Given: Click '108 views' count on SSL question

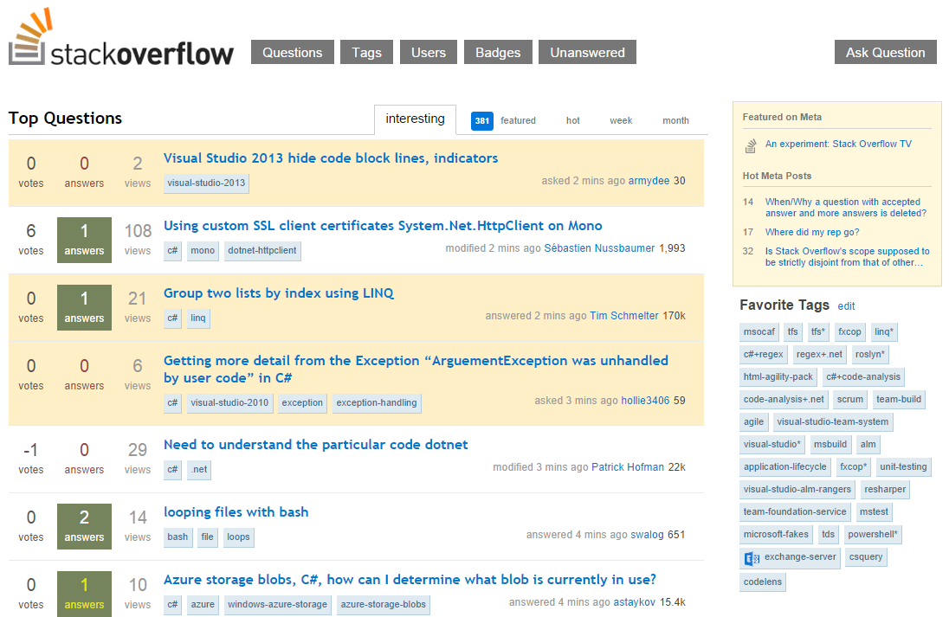Looking at the screenshot, I should click(138, 240).
